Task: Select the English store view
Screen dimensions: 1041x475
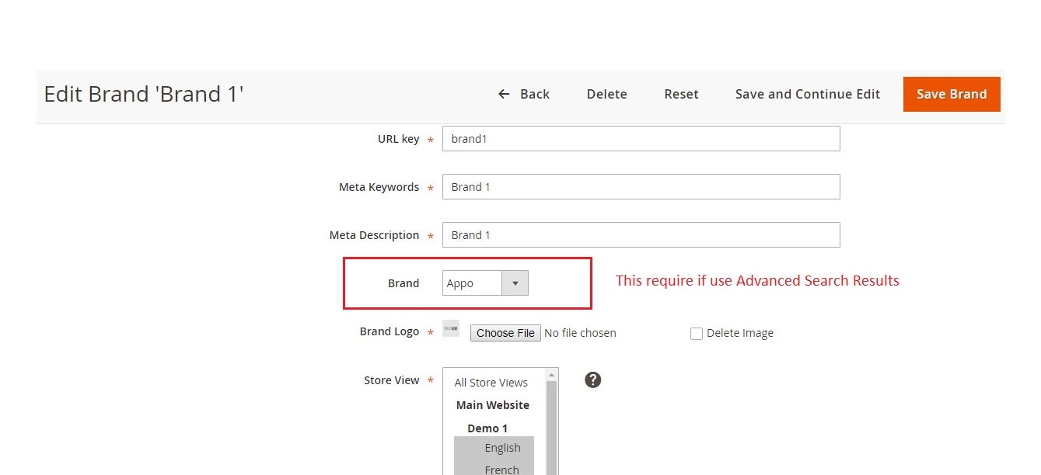Action: point(502,448)
